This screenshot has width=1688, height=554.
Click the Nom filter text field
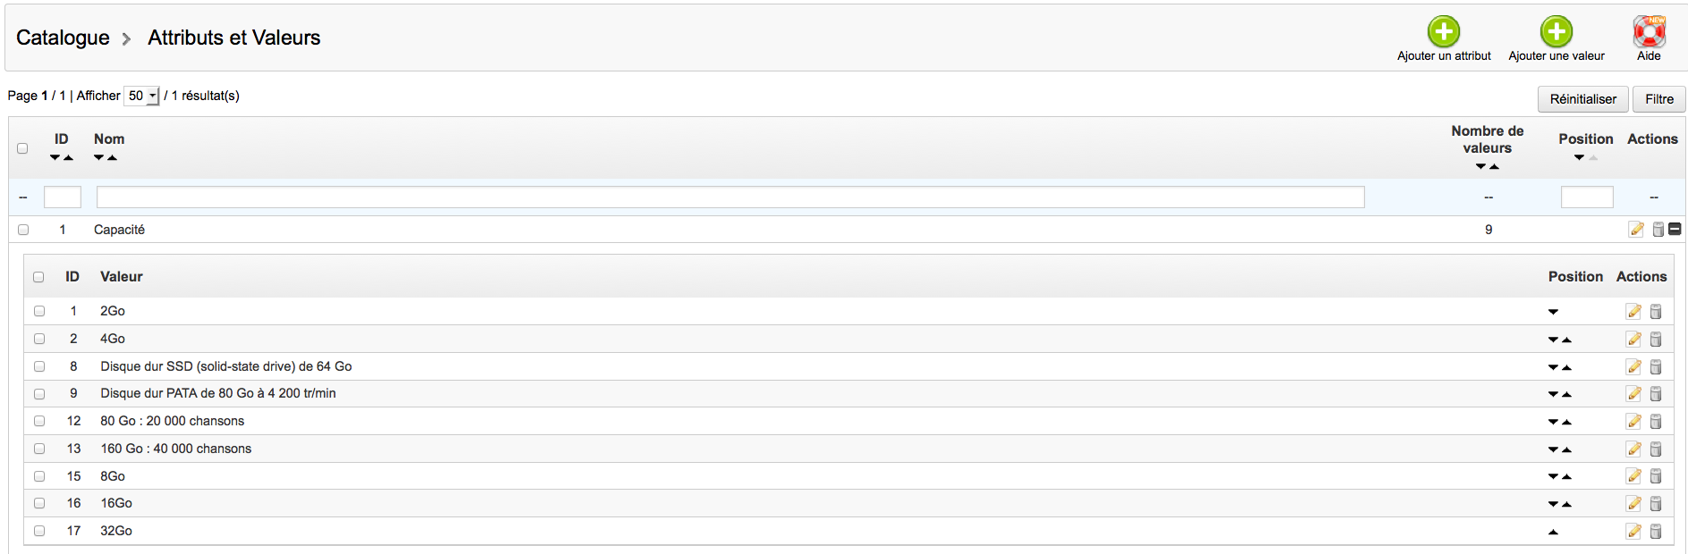[x=730, y=197]
